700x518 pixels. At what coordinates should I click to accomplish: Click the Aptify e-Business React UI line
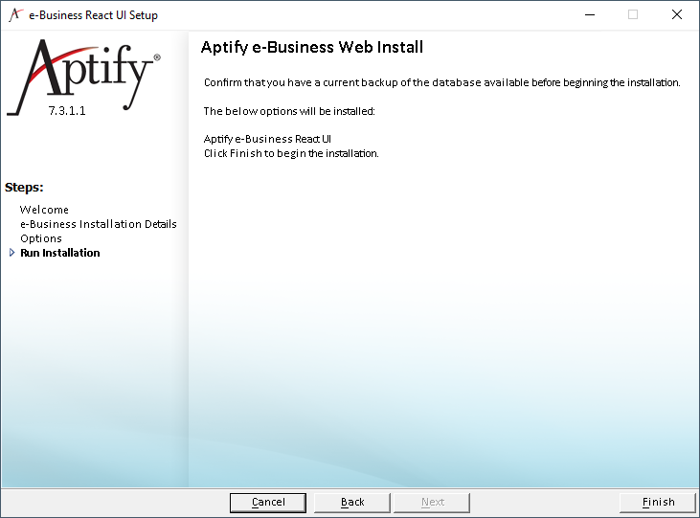(x=267, y=139)
